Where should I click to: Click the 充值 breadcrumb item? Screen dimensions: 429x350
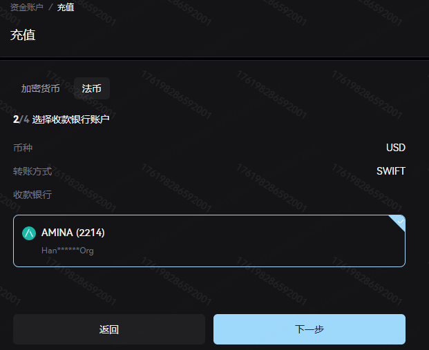tap(66, 8)
